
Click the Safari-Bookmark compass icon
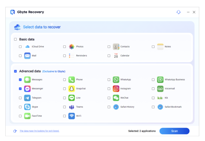[x=160, y=107]
